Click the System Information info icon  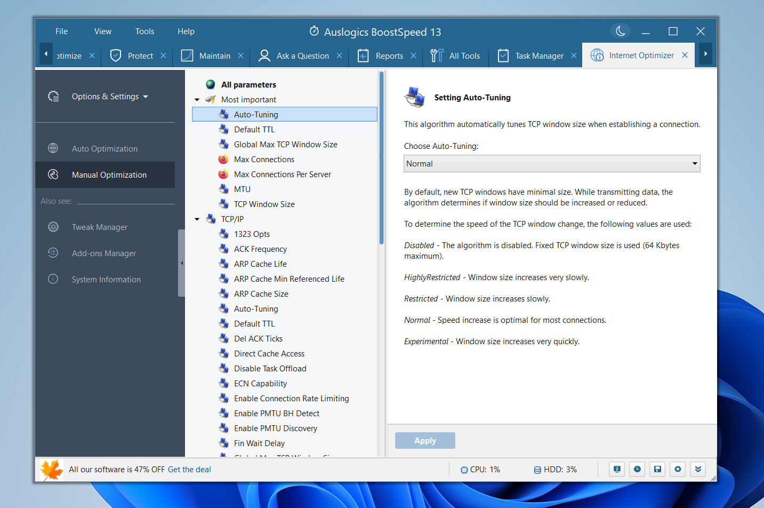(x=53, y=279)
